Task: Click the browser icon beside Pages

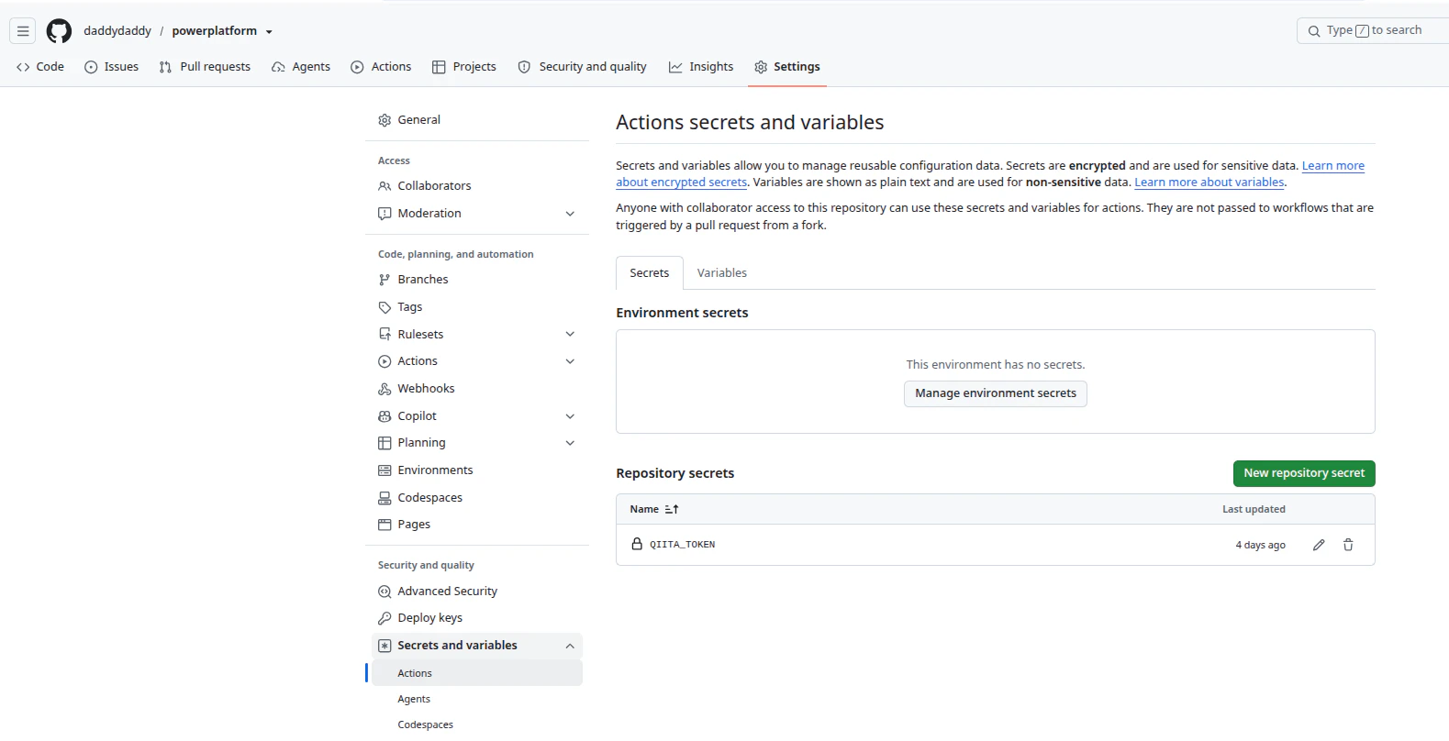Action: coord(385,525)
